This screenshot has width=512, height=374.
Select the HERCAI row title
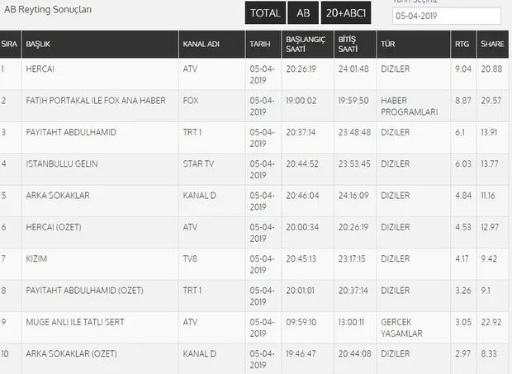[x=42, y=69]
